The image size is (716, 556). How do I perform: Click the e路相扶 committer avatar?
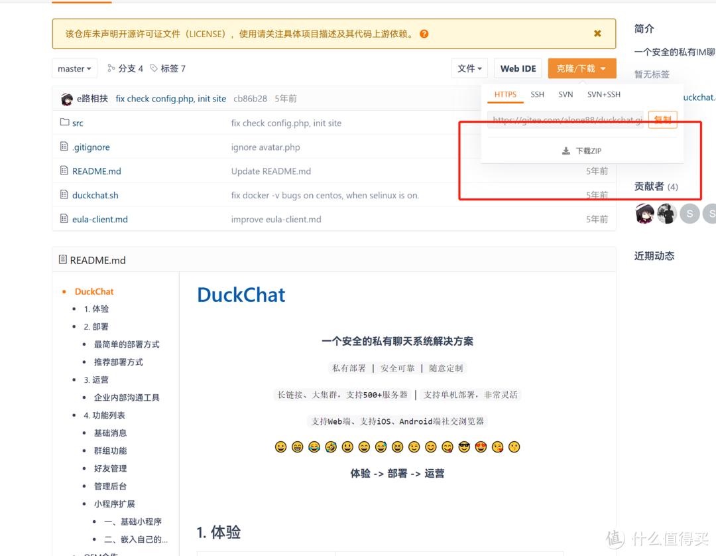coord(67,99)
